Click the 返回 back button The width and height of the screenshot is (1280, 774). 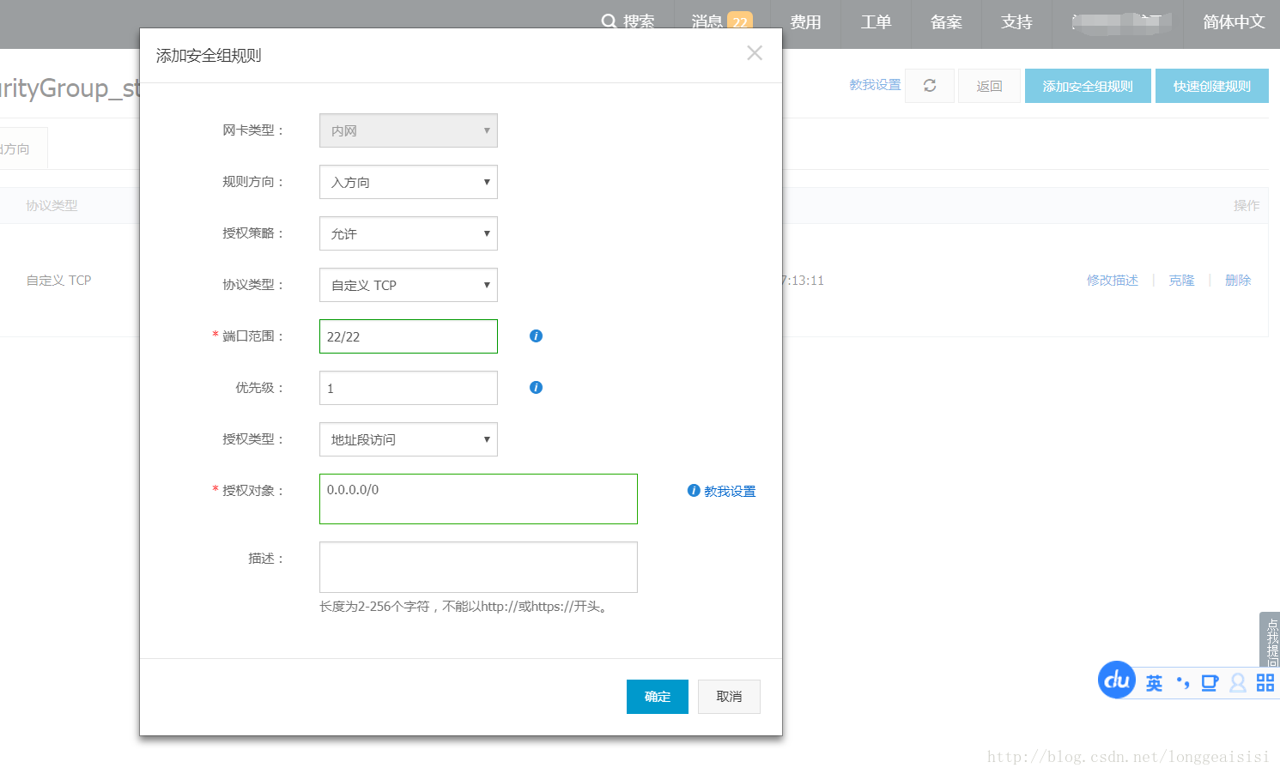(989, 86)
